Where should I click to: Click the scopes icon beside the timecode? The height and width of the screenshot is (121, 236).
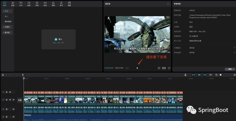(127, 68)
